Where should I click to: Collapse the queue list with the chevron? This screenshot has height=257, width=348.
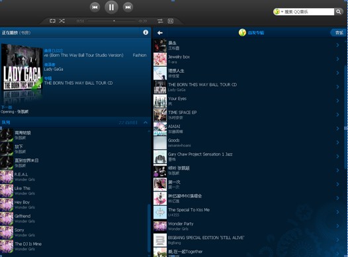(x=146, y=123)
